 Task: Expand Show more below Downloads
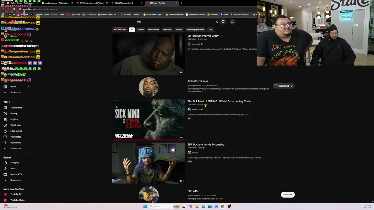(15, 148)
